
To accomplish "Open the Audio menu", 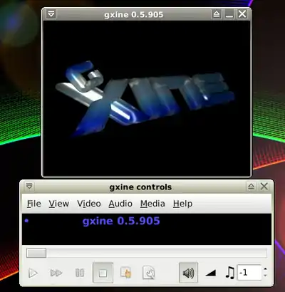I will click(x=120, y=204).
